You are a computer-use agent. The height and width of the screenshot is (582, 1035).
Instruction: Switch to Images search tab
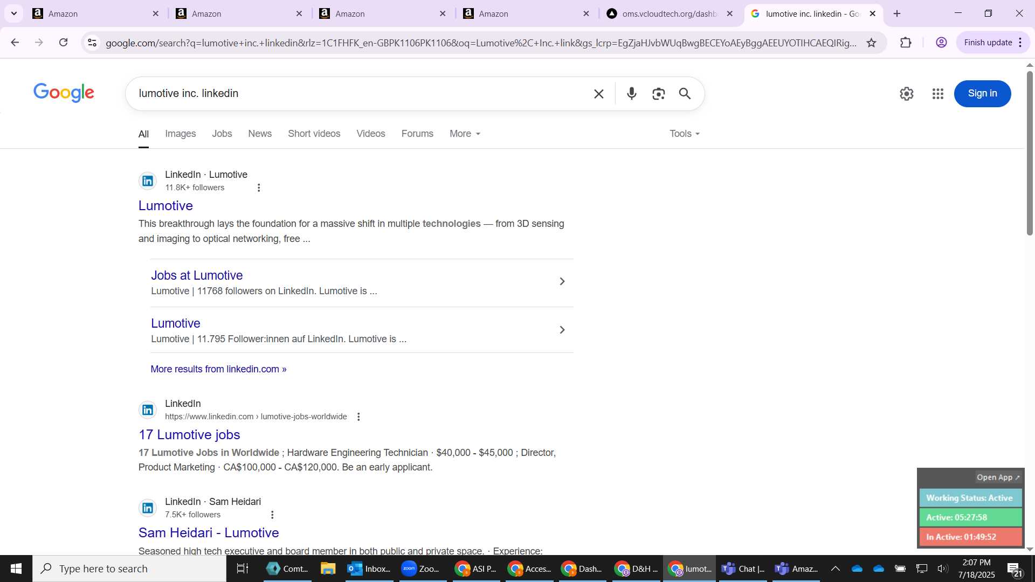coord(180,134)
